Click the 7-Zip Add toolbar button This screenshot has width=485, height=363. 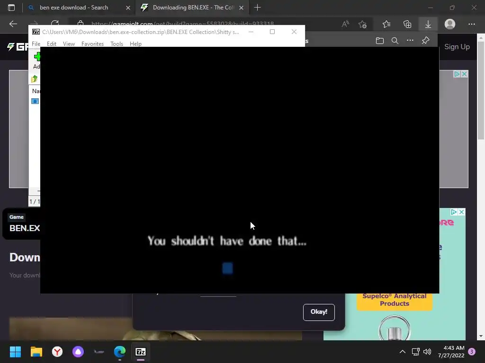pos(36,60)
